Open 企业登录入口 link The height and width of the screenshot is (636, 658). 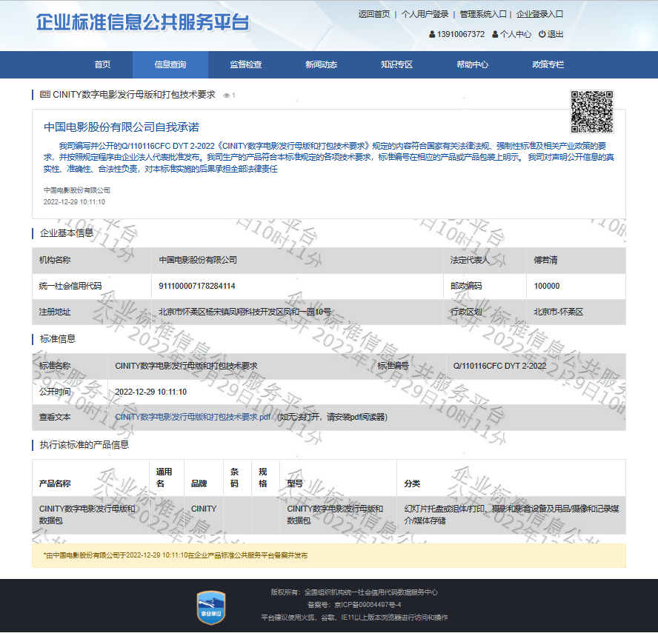click(x=539, y=14)
